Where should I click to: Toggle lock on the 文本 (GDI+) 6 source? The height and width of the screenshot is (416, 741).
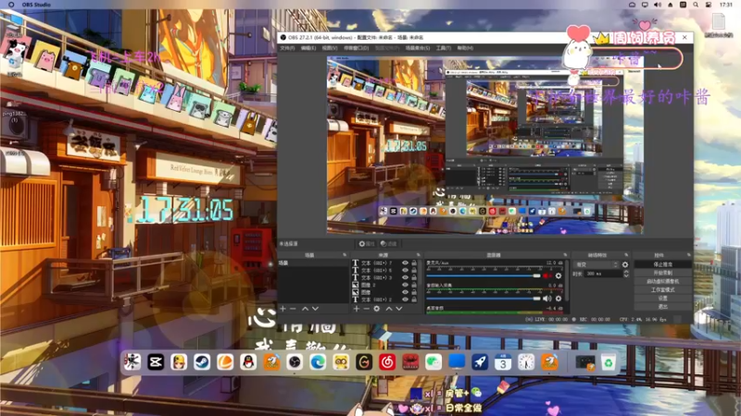tap(414, 270)
